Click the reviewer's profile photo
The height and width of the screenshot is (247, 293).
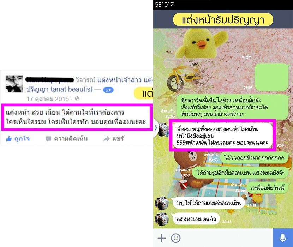[x=14, y=84]
